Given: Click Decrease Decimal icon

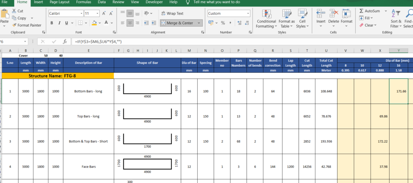Looking at the screenshot, I should click(247, 23).
